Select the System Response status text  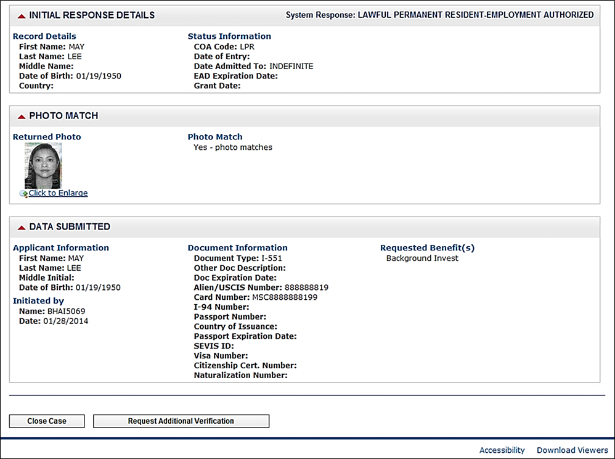439,15
